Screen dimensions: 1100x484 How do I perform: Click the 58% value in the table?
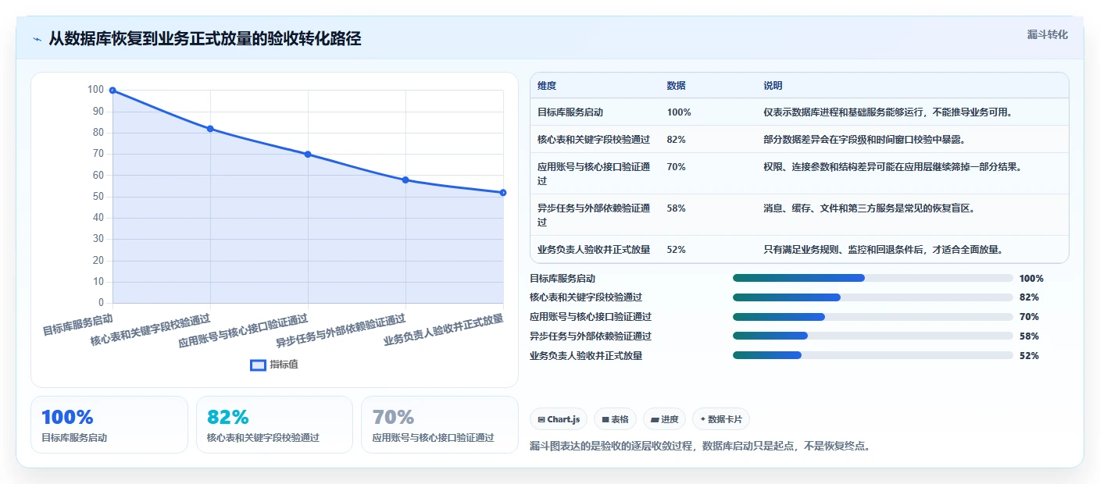676,208
